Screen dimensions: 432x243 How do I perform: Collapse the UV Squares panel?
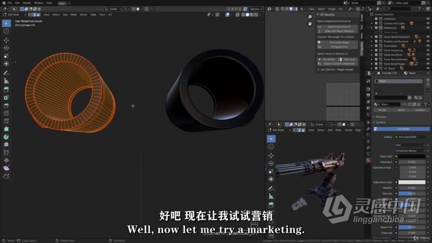(318, 14)
